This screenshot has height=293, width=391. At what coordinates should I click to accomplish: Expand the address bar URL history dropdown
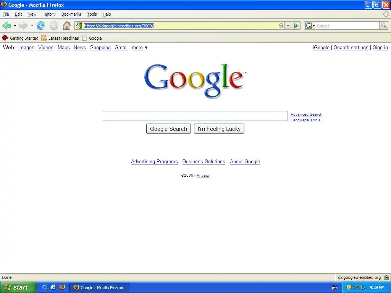pos(288,26)
